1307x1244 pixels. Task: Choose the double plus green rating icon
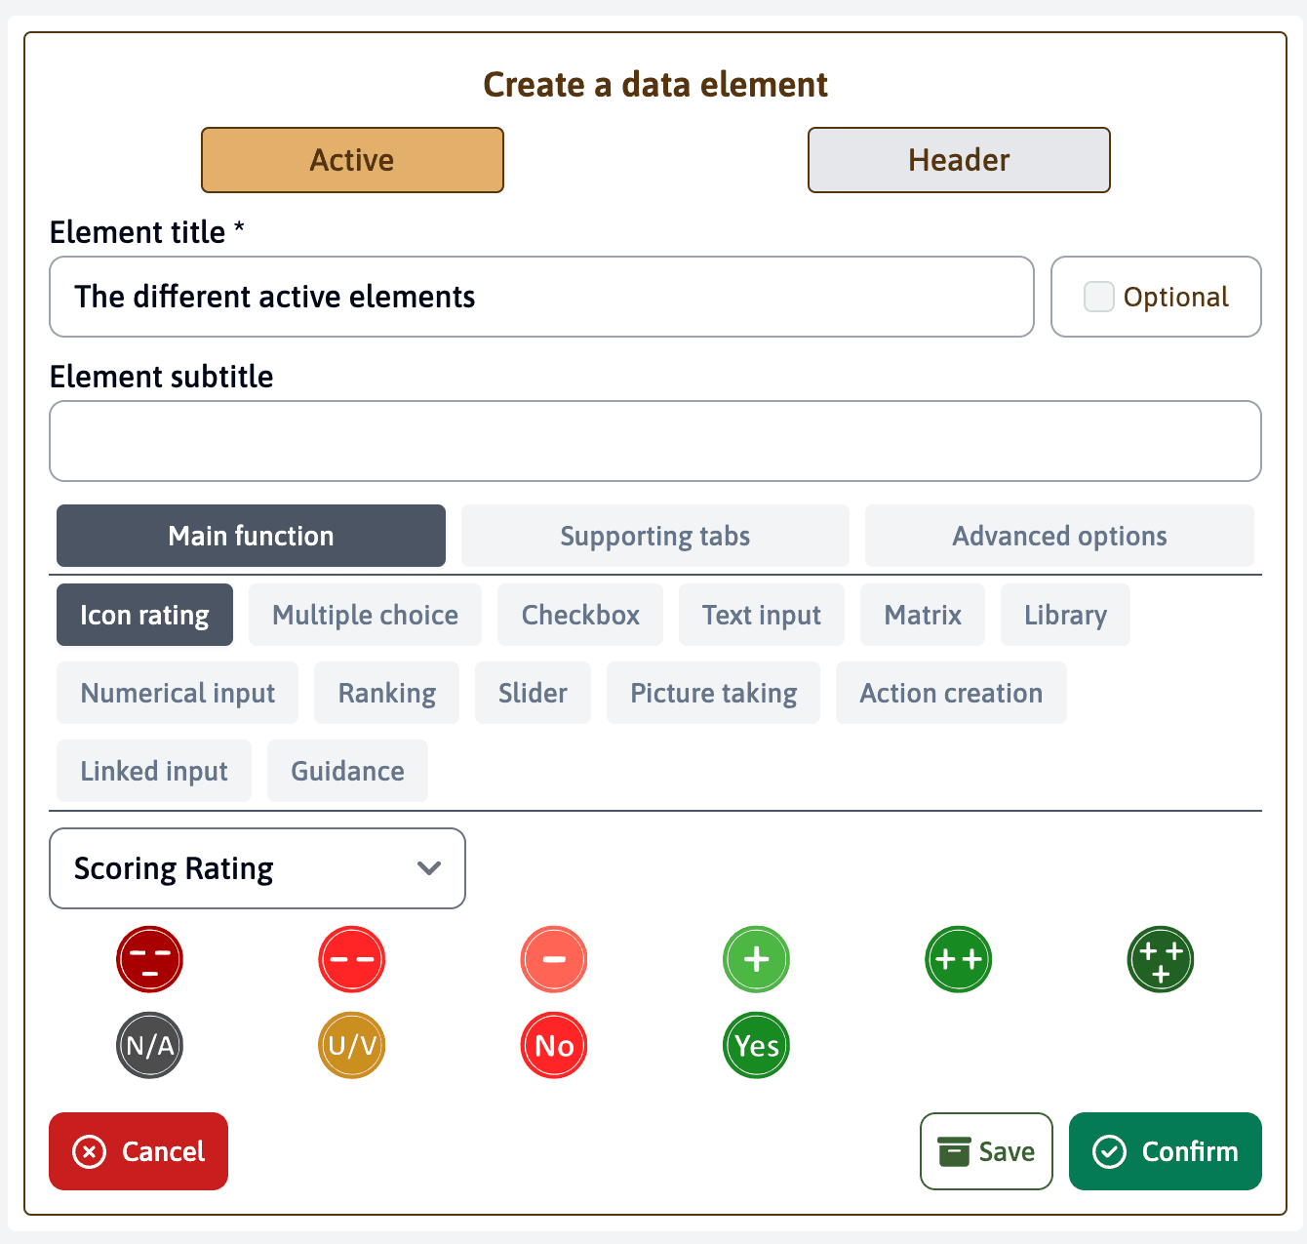click(x=958, y=959)
